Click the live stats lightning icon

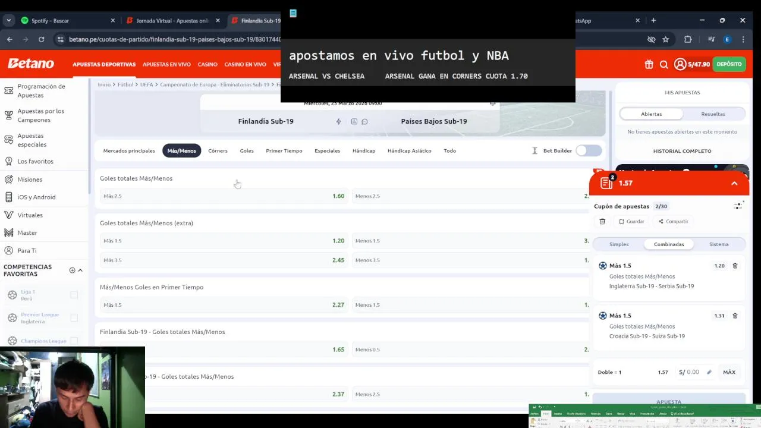(x=338, y=121)
